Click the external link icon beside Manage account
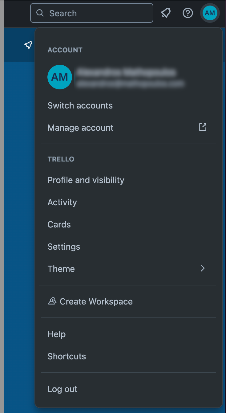The image size is (226, 413). [202, 127]
